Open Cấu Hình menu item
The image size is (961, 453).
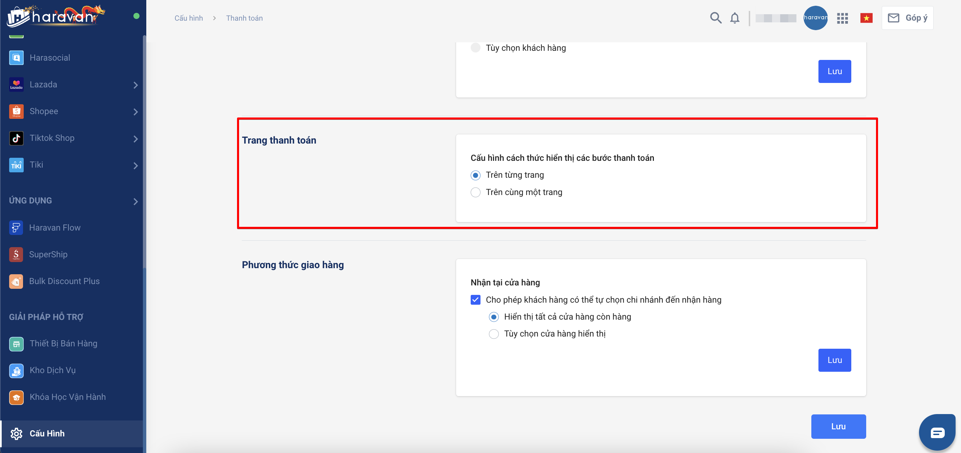tap(47, 433)
